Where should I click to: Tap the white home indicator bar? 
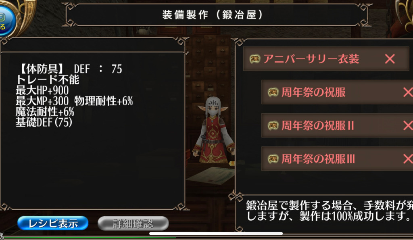pos(216,234)
